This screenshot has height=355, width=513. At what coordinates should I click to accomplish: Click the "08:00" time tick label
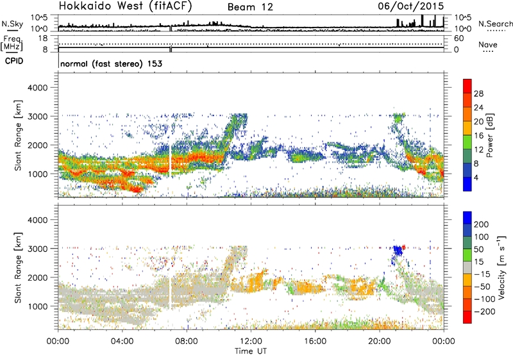coord(187,342)
